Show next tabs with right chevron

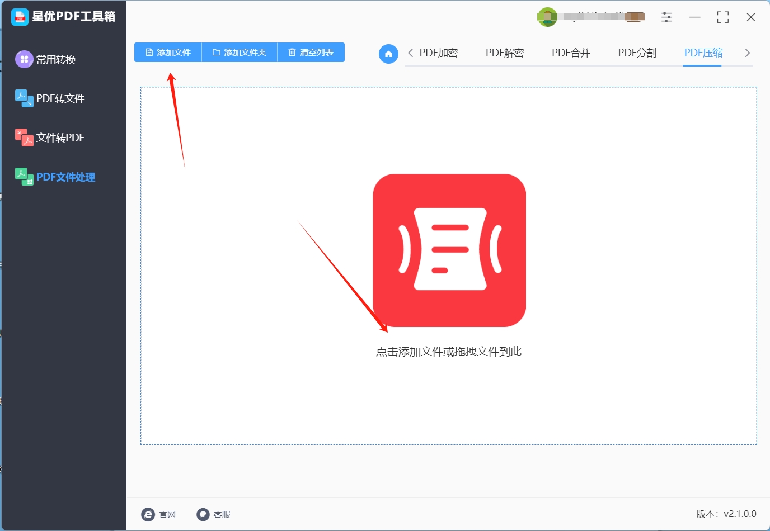coord(747,53)
